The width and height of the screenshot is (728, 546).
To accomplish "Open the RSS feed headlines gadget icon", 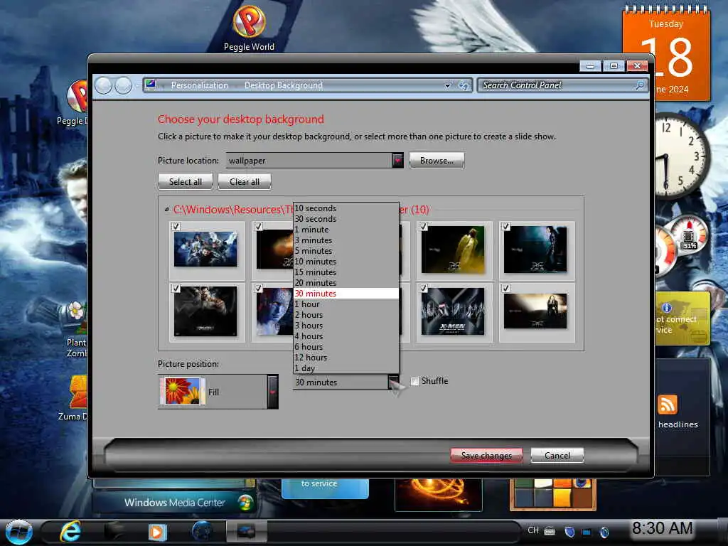I will pos(667,405).
